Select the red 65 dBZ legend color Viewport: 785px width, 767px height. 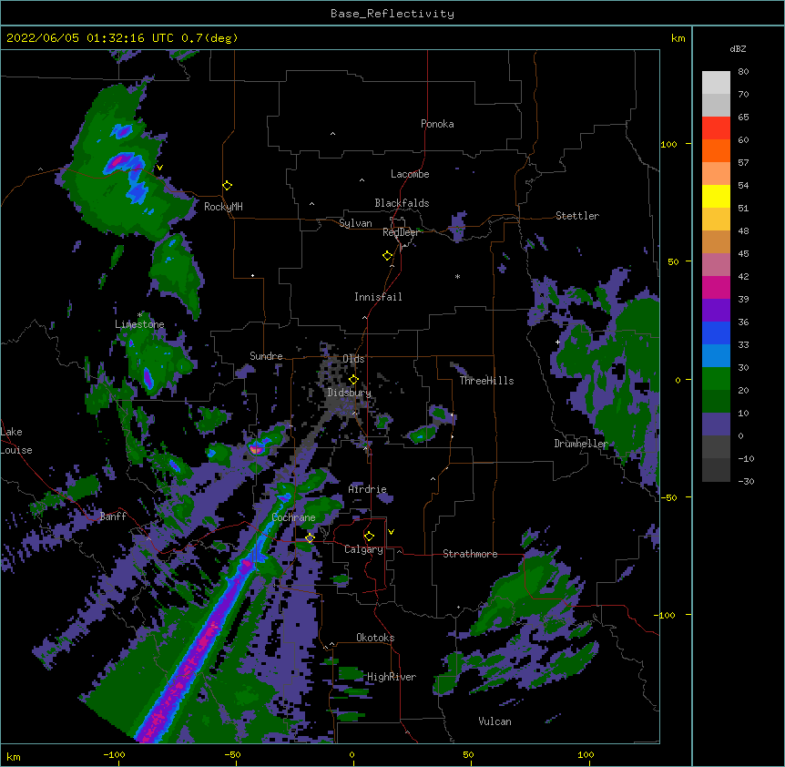click(x=716, y=128)
